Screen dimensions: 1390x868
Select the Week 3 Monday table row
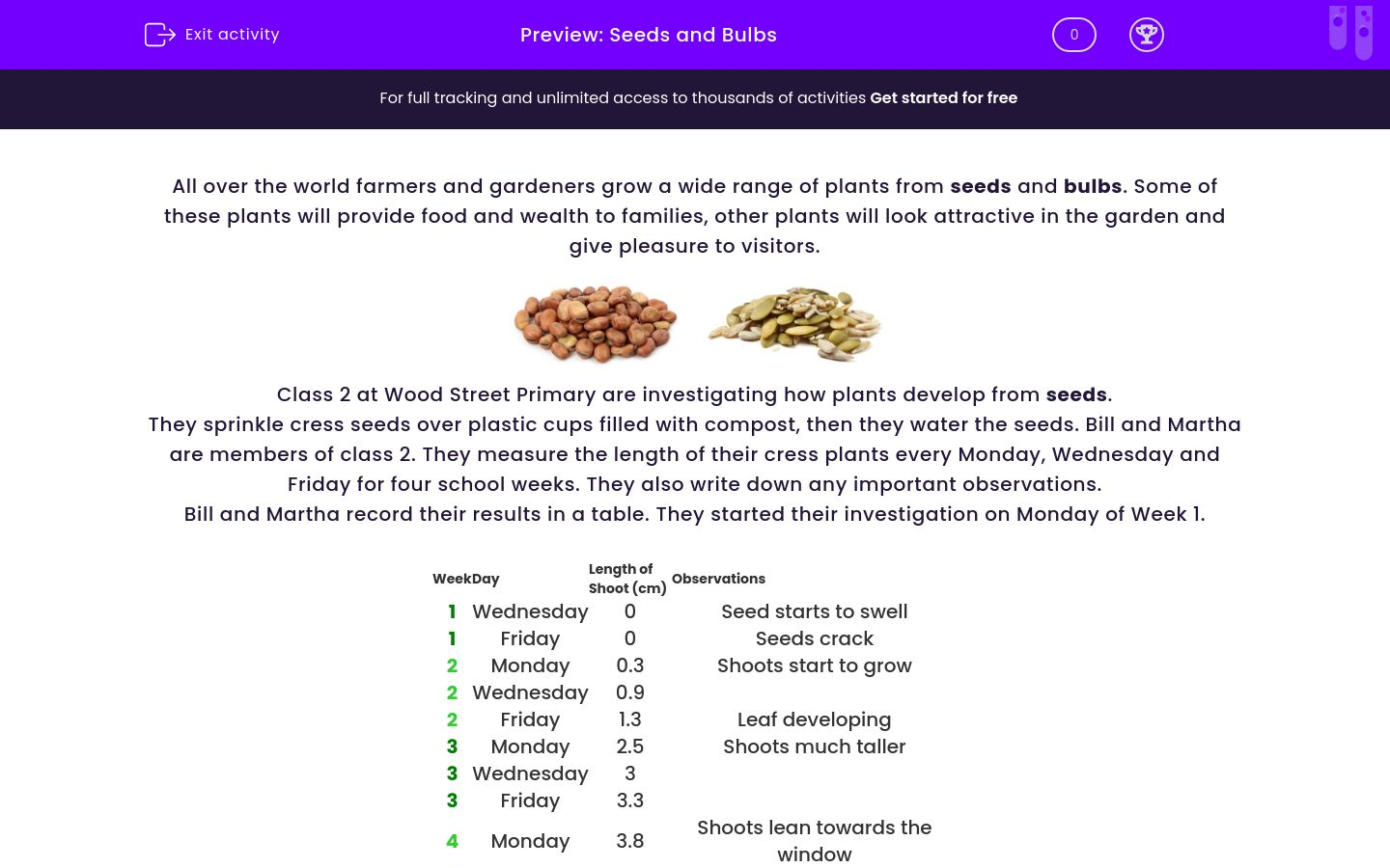pos(676,746)
